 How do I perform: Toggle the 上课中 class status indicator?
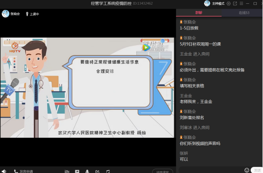click(32, 14)
